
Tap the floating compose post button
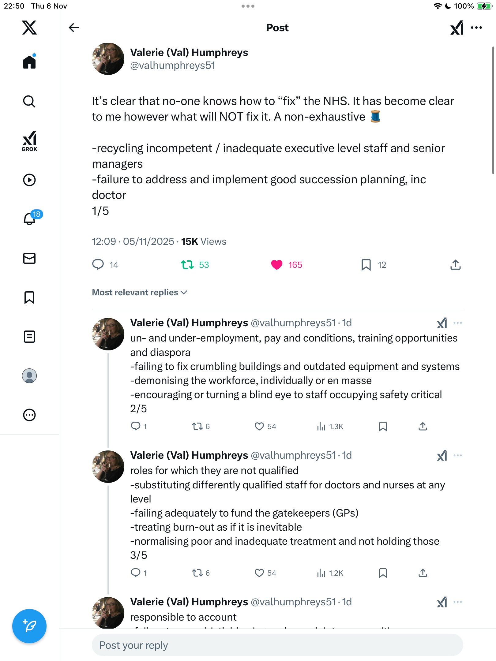(x=29, y=626)
